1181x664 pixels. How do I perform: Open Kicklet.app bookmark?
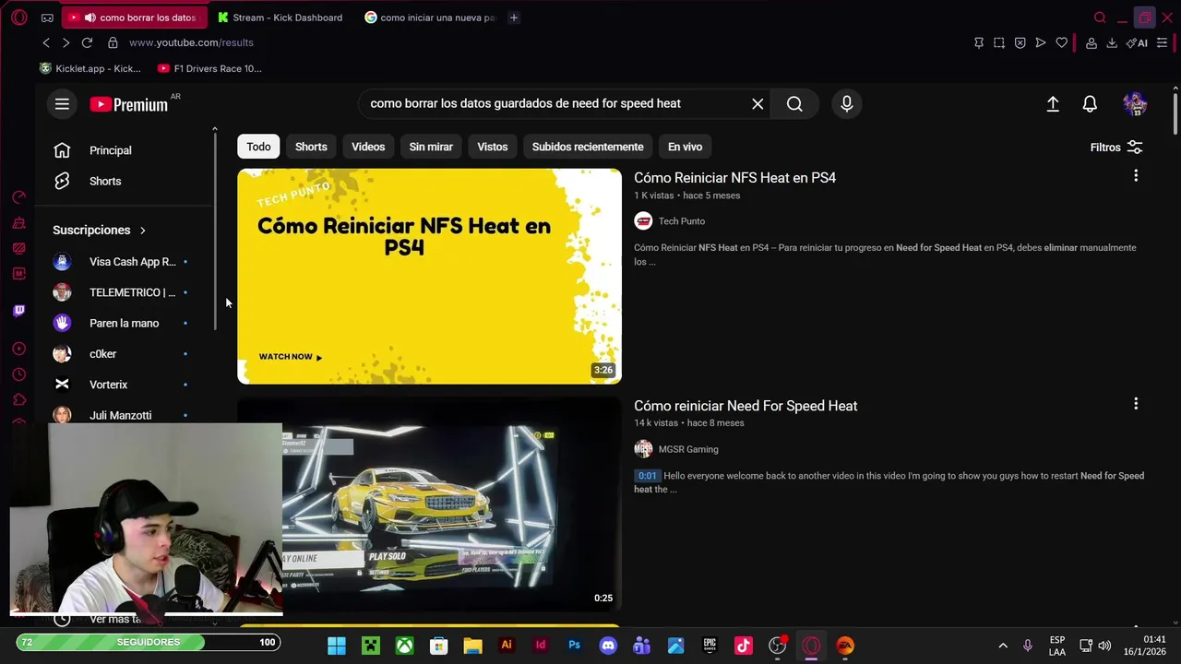pos(90,68)
